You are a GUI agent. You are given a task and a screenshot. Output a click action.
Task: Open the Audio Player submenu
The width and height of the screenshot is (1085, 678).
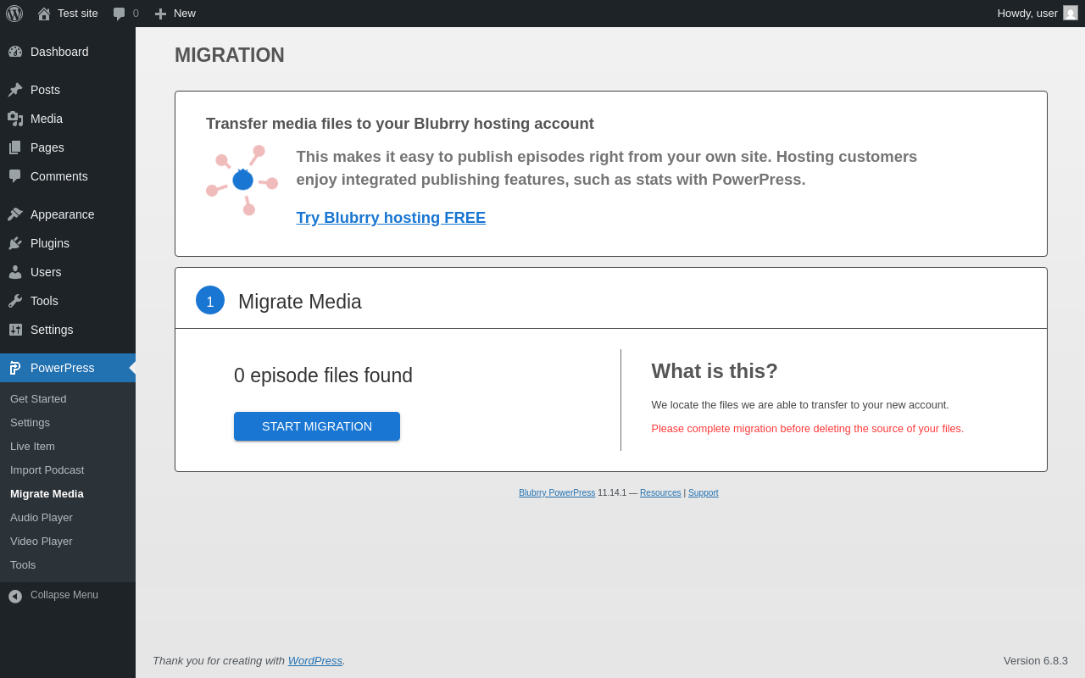(42, 517)
